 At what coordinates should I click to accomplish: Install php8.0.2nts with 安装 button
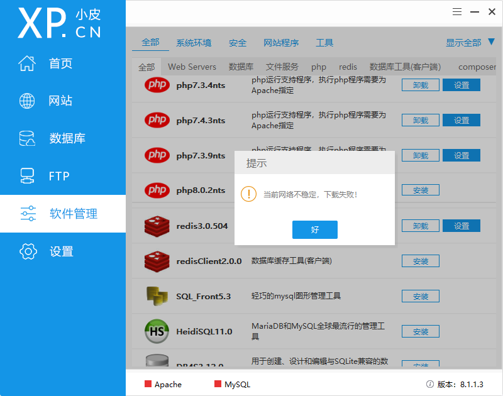pos(421,190)
